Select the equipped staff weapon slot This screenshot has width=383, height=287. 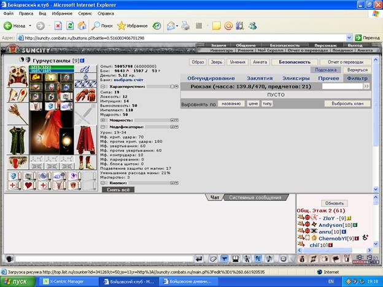click(x=18, y=114)
